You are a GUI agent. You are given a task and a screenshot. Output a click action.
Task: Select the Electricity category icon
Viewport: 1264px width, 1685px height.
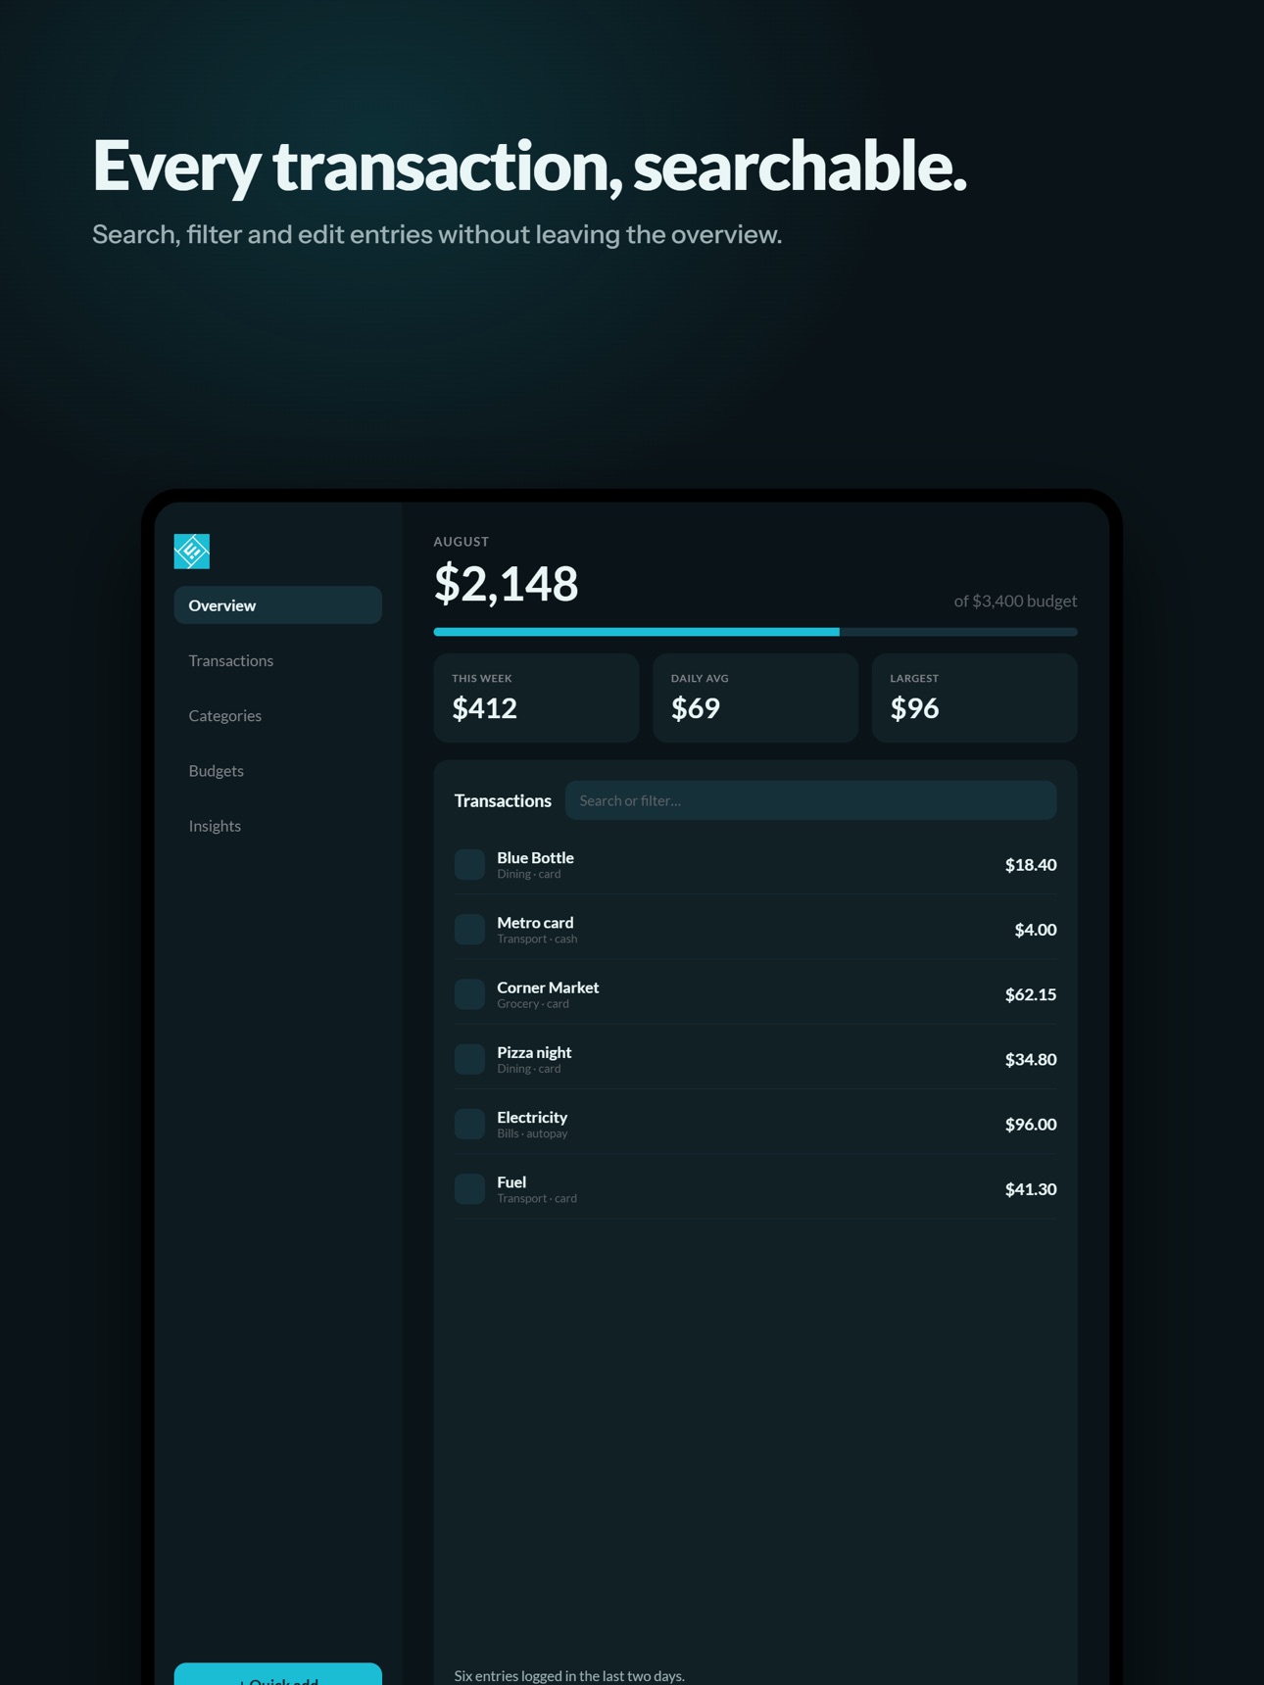(469, 1124)
